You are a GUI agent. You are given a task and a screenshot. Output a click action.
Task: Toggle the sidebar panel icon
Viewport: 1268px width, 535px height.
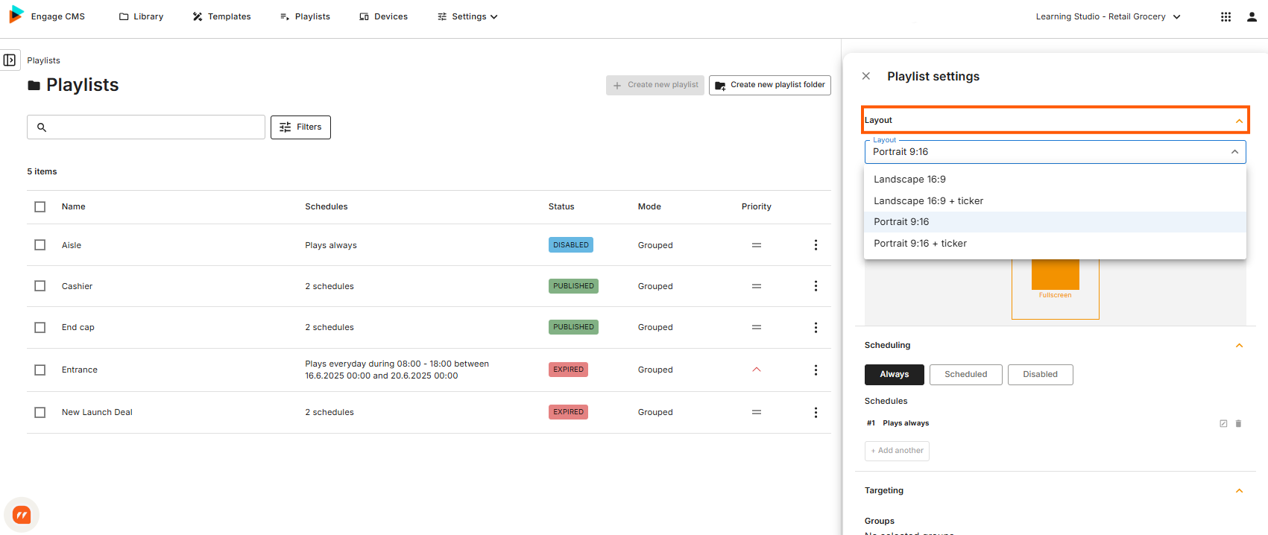[10, 60]
